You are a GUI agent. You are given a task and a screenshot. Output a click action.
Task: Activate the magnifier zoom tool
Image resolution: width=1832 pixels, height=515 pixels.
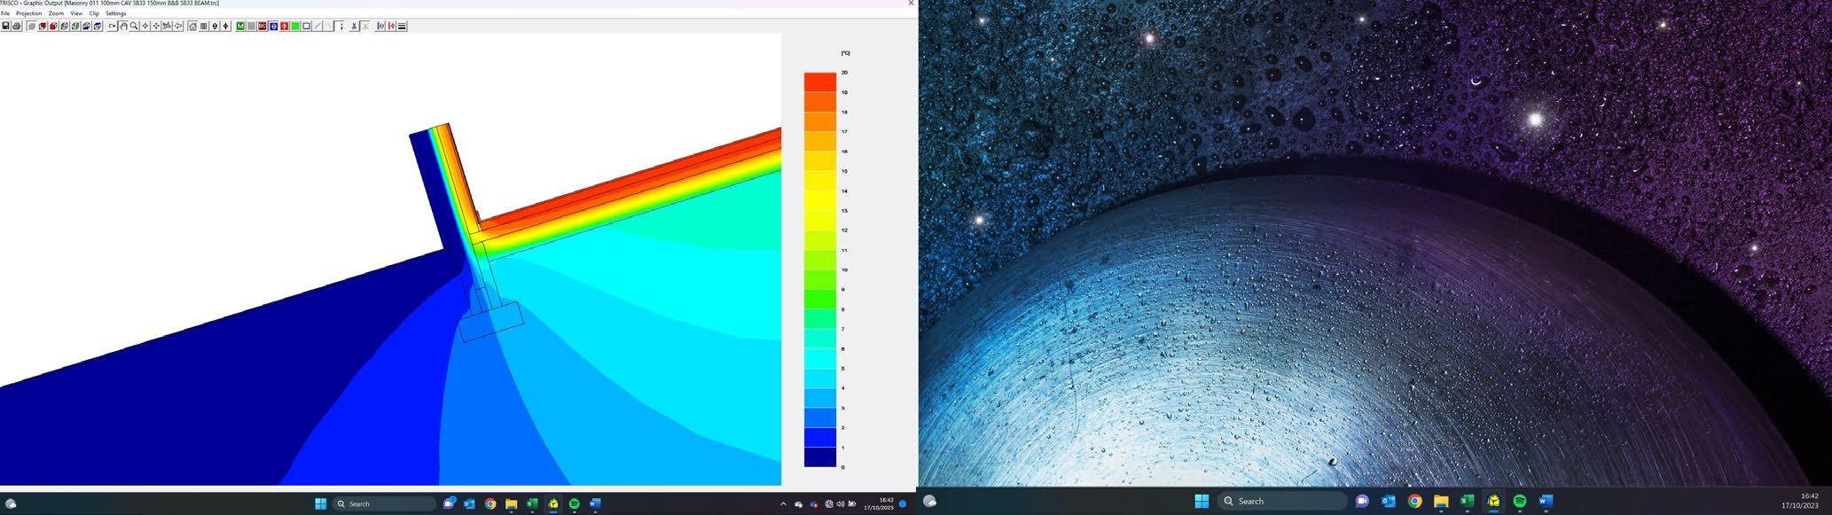(x=134, y=27)
